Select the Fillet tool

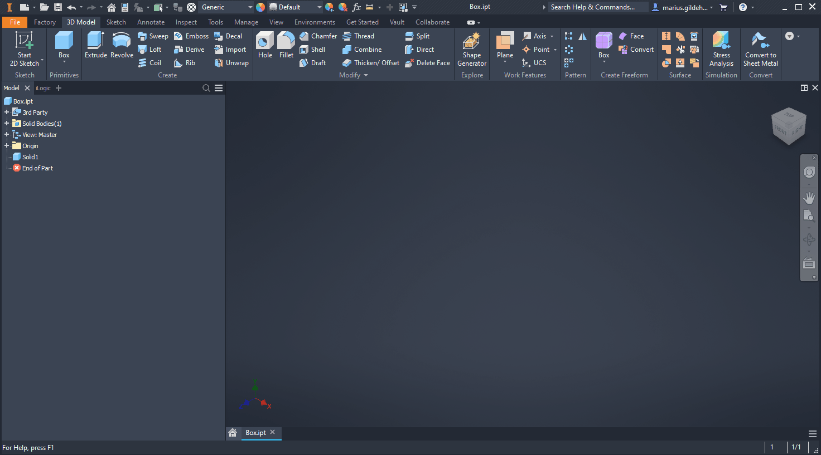[x=286, y=45]
